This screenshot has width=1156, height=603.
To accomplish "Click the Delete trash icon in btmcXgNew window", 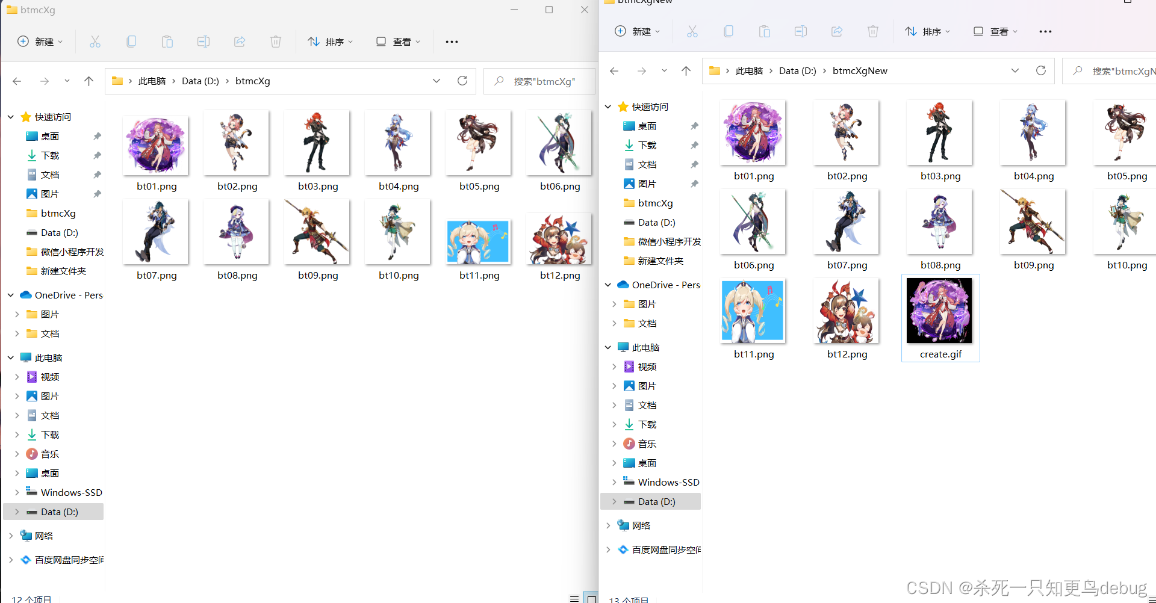I will tap(873, 31).
